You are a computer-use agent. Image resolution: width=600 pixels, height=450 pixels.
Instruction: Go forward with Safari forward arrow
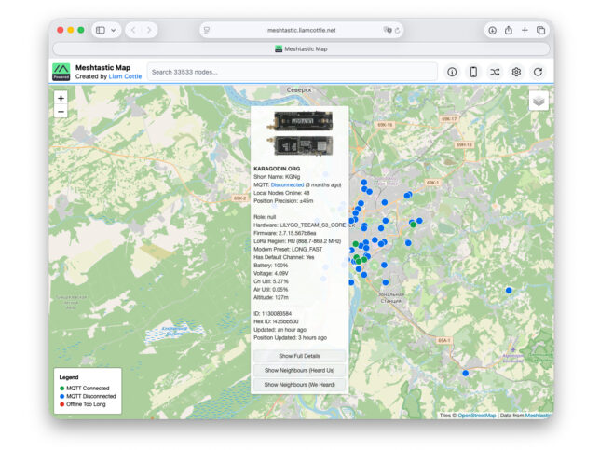(149, 30)
